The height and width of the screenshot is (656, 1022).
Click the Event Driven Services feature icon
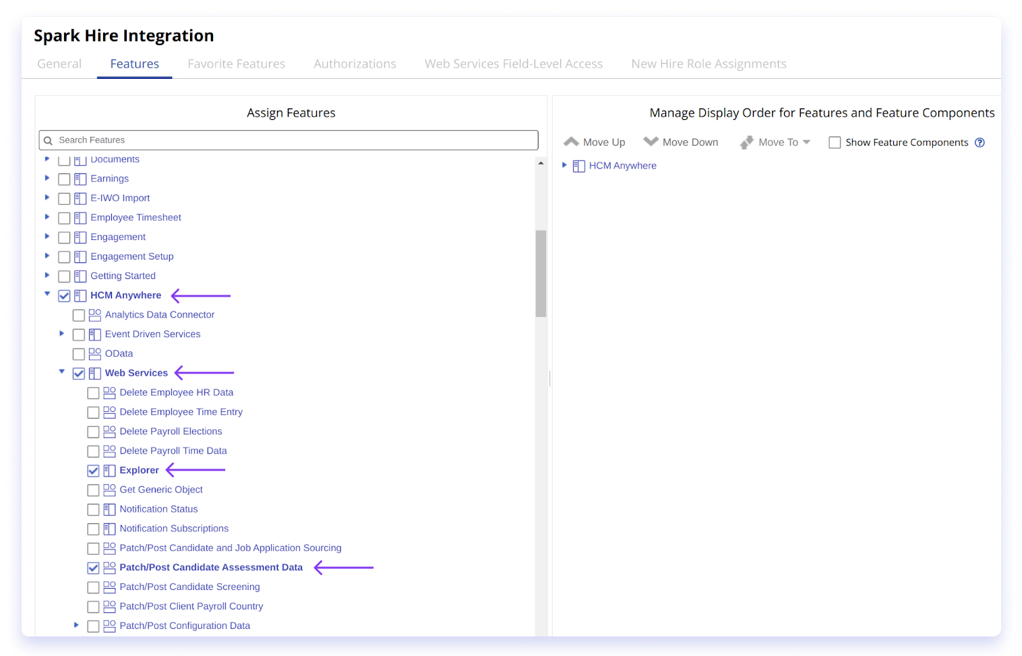95,334
